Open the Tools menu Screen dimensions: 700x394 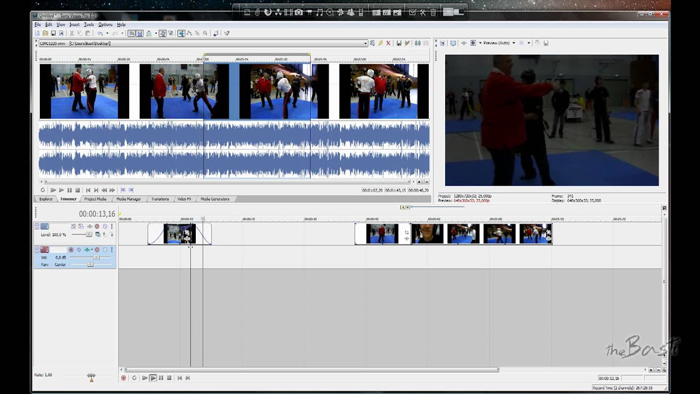(x=89, y=25)
